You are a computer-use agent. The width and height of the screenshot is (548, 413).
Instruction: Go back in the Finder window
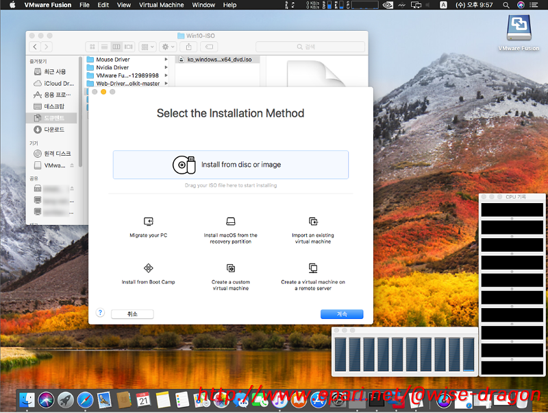tap(35, 47)
